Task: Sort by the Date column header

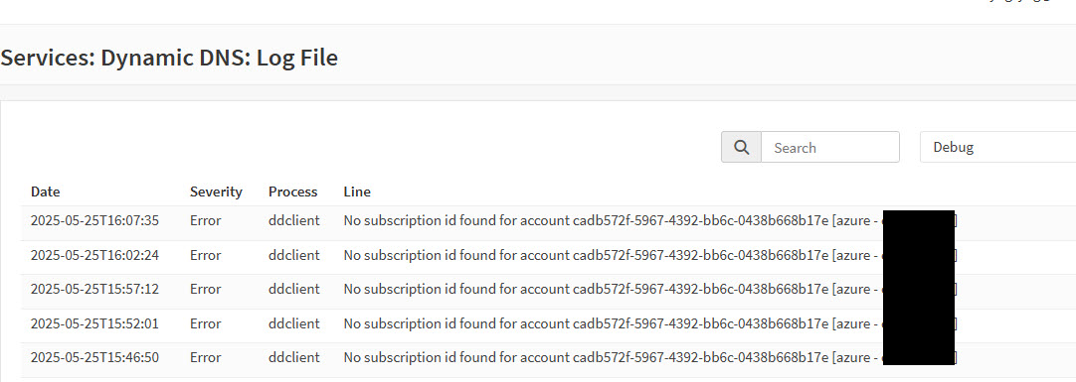Action: click(46, 191)
